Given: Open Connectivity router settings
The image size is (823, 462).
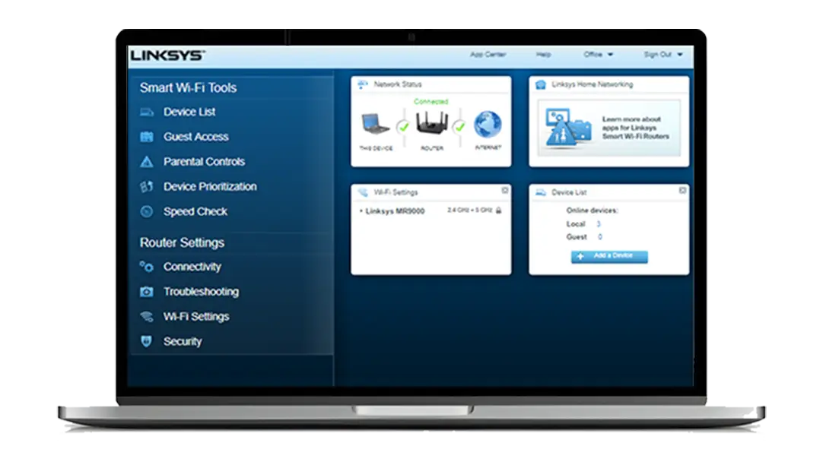Looking at the screenshot, I should click(192, 267).
